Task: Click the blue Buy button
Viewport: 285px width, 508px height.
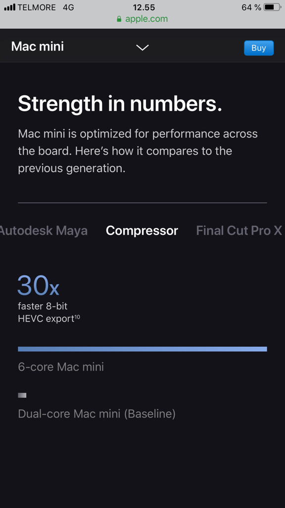Action: [x=259, y=48]
